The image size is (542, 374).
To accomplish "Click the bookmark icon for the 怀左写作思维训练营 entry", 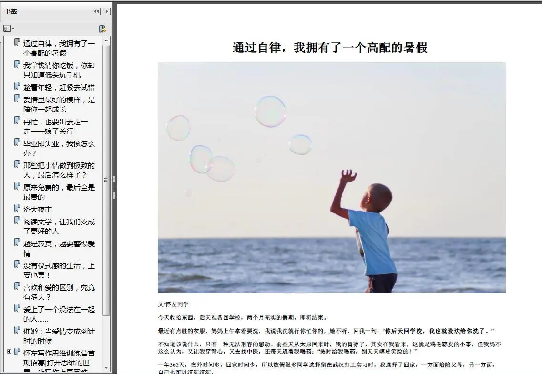I will coord(17,352).
